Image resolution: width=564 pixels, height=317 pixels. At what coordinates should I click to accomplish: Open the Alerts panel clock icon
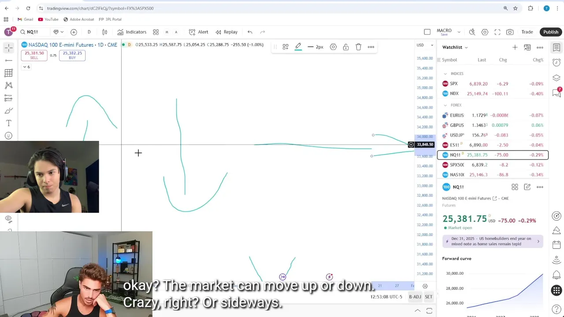coord(557,63)
